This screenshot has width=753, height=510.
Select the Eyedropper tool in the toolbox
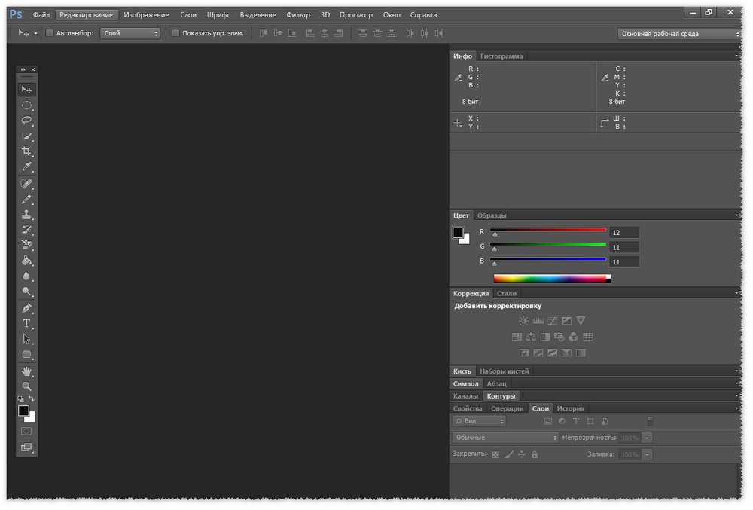coord(26,167)
